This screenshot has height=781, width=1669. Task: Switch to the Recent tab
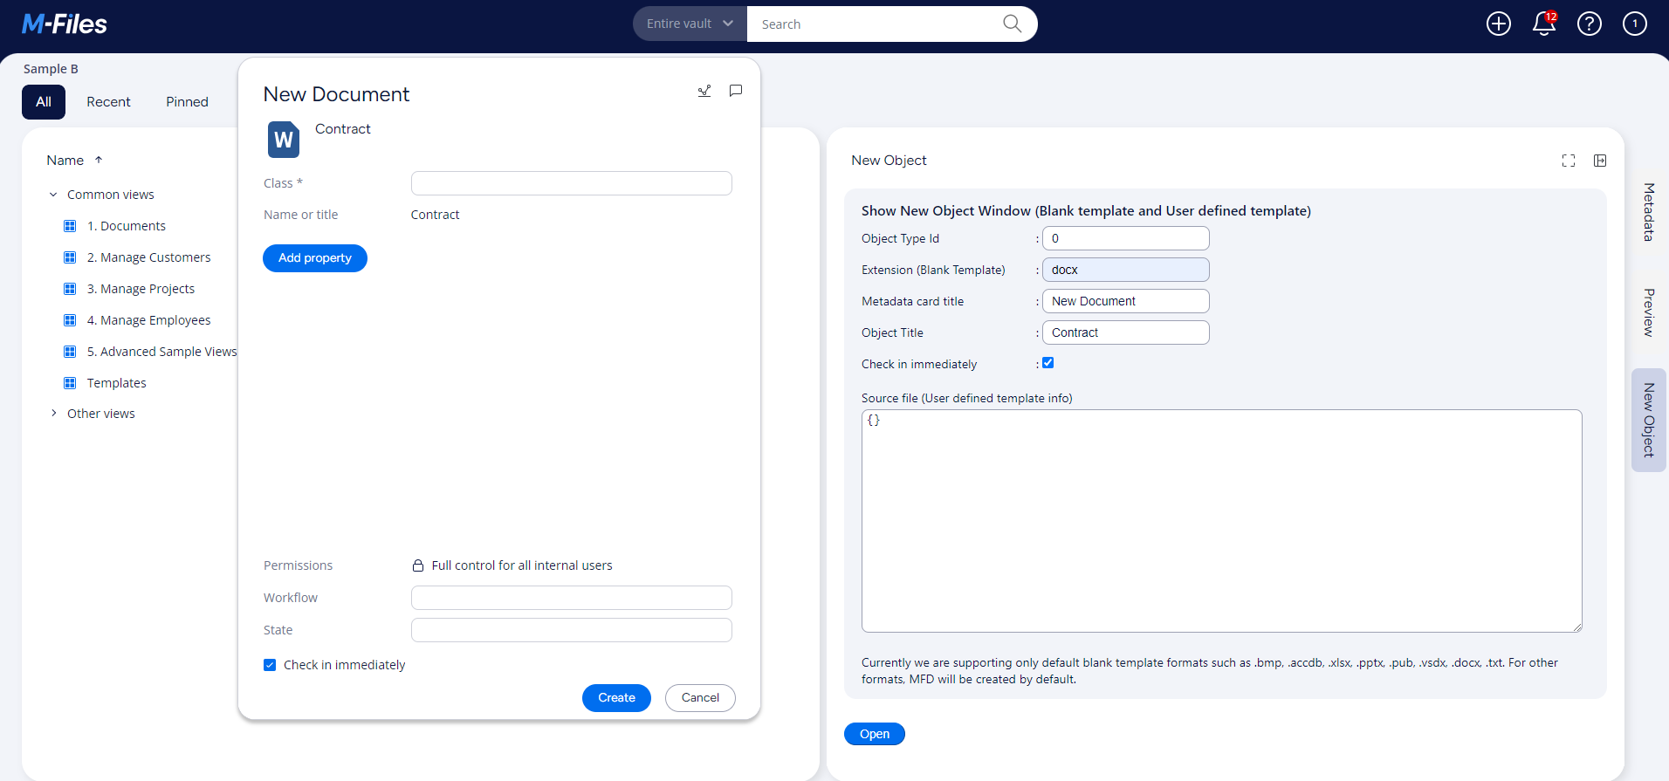108,102
